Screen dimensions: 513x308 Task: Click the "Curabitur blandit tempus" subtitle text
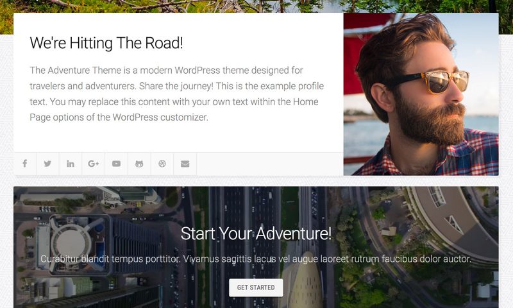(256, 259)
